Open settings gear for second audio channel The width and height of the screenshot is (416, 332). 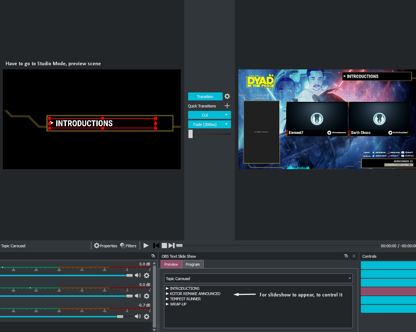point(147,296)
